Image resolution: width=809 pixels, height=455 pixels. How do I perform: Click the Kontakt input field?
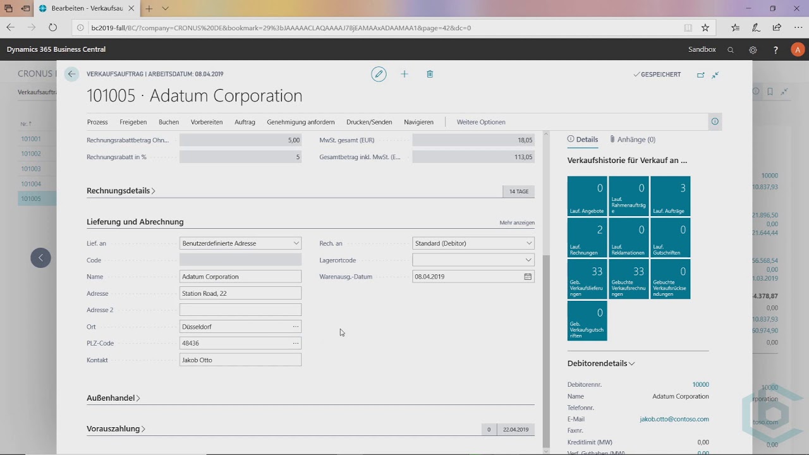coord(240,360)
